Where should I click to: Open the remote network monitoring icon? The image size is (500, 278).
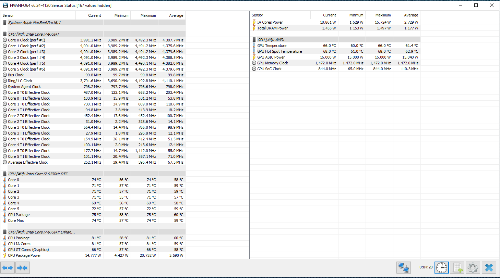point(404,267)
